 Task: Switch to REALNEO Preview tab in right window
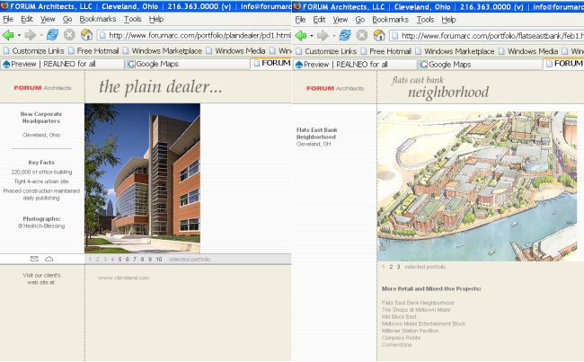(x=355, y=65)
